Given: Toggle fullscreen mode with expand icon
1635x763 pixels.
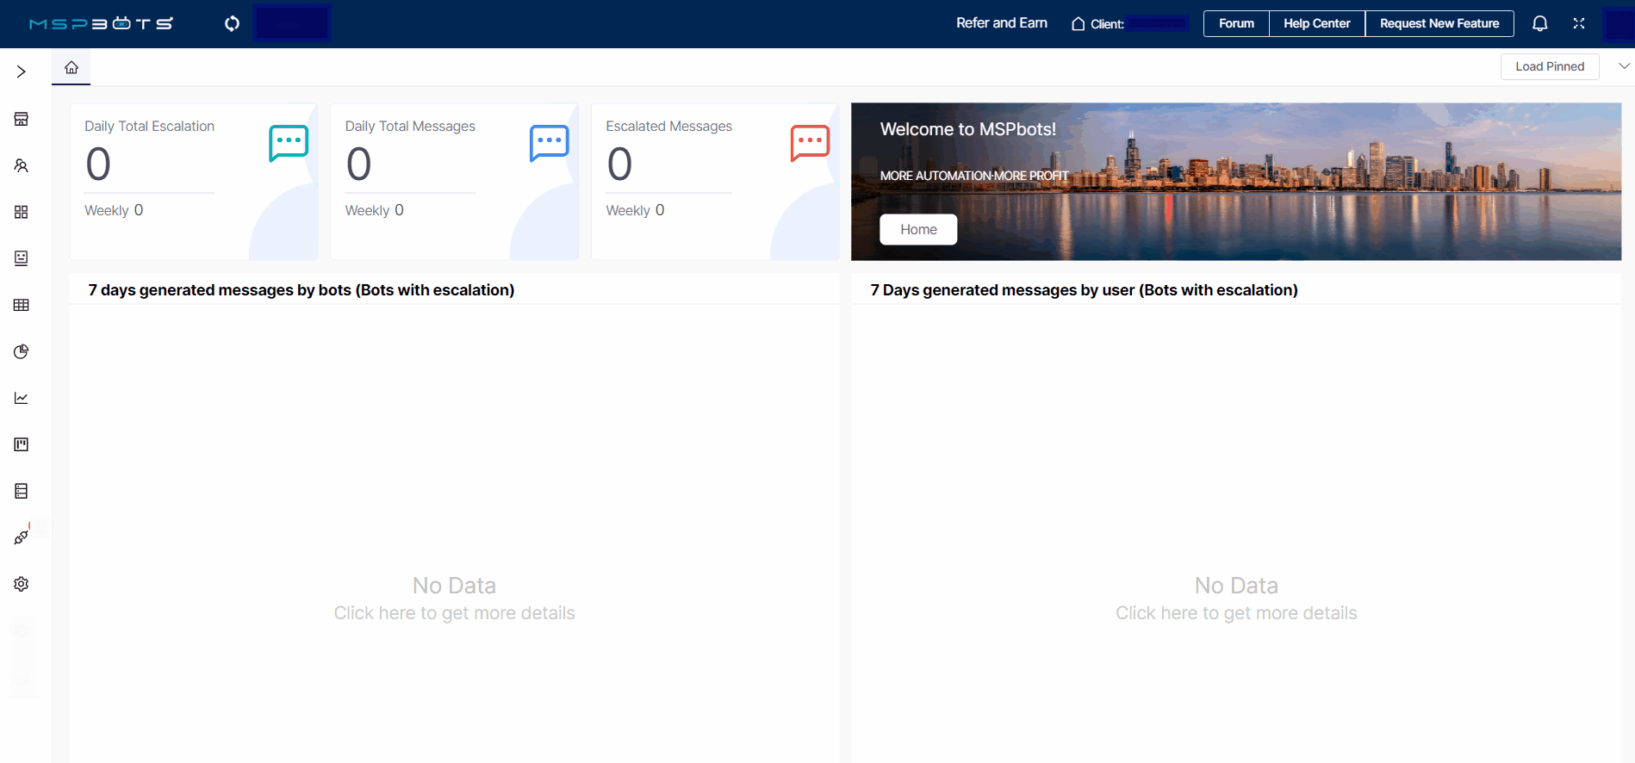Looking at the screenshot, I should point(1578,23).
